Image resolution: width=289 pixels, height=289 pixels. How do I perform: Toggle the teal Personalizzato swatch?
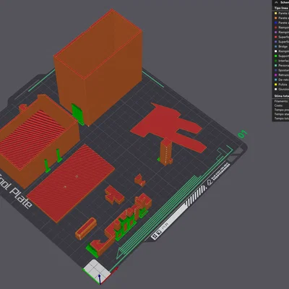pos(276,66)
